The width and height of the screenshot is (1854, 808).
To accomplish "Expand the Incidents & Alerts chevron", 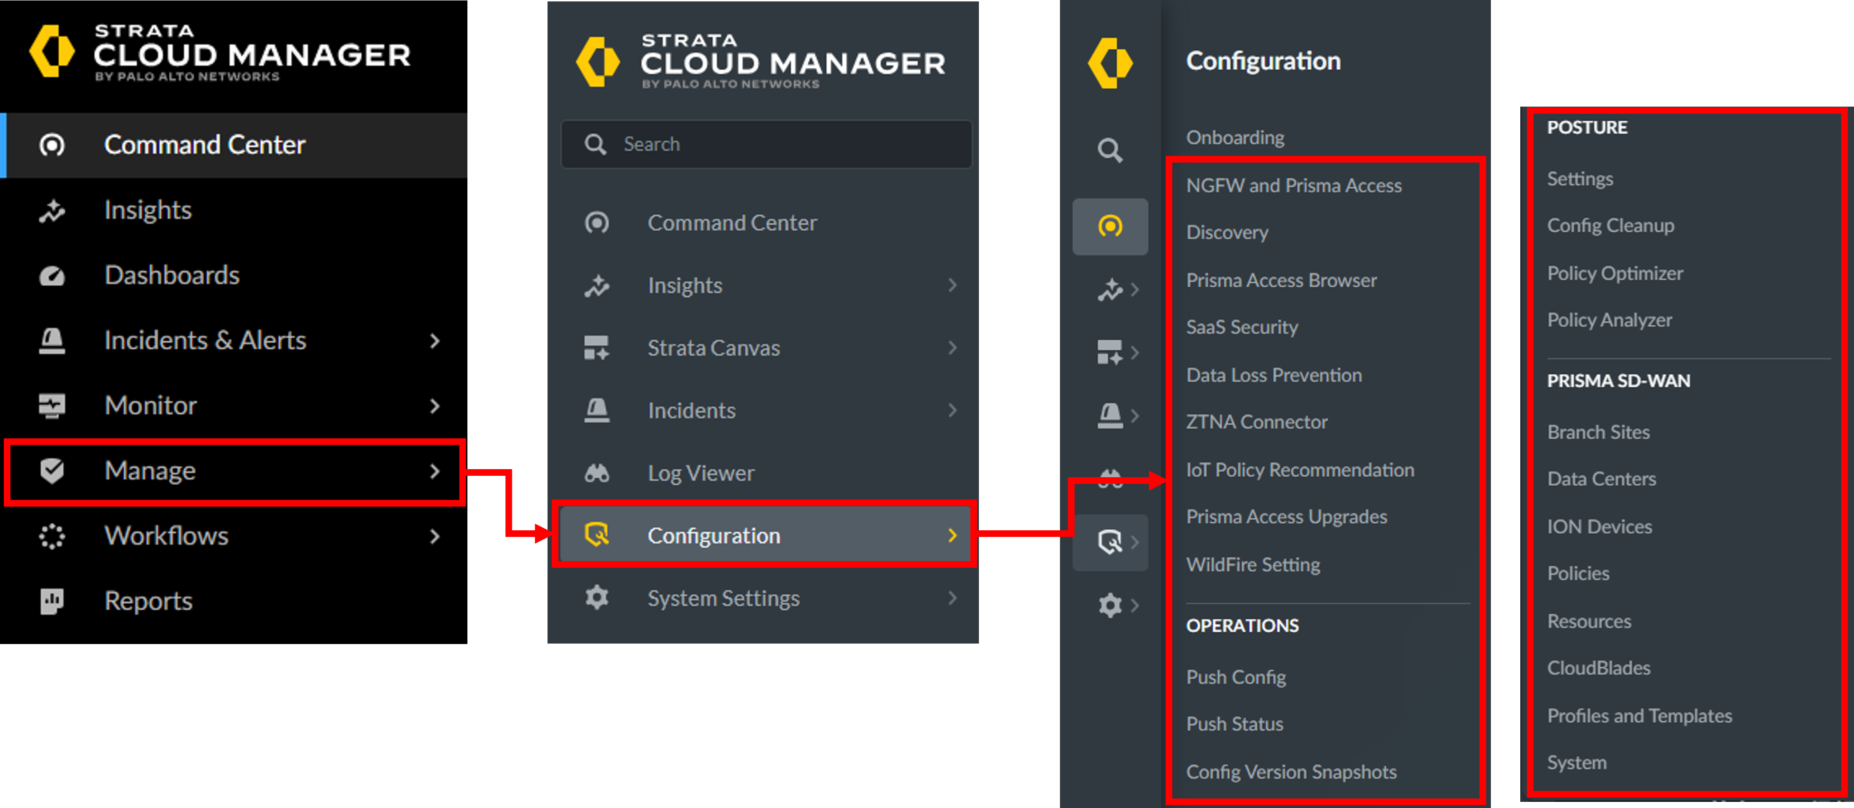I will tap(434, 341).
